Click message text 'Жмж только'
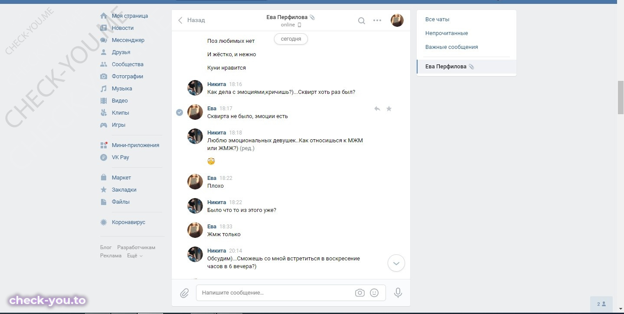Image resolution: width=624 pixels, height=314 pixels. pos(224,234)
